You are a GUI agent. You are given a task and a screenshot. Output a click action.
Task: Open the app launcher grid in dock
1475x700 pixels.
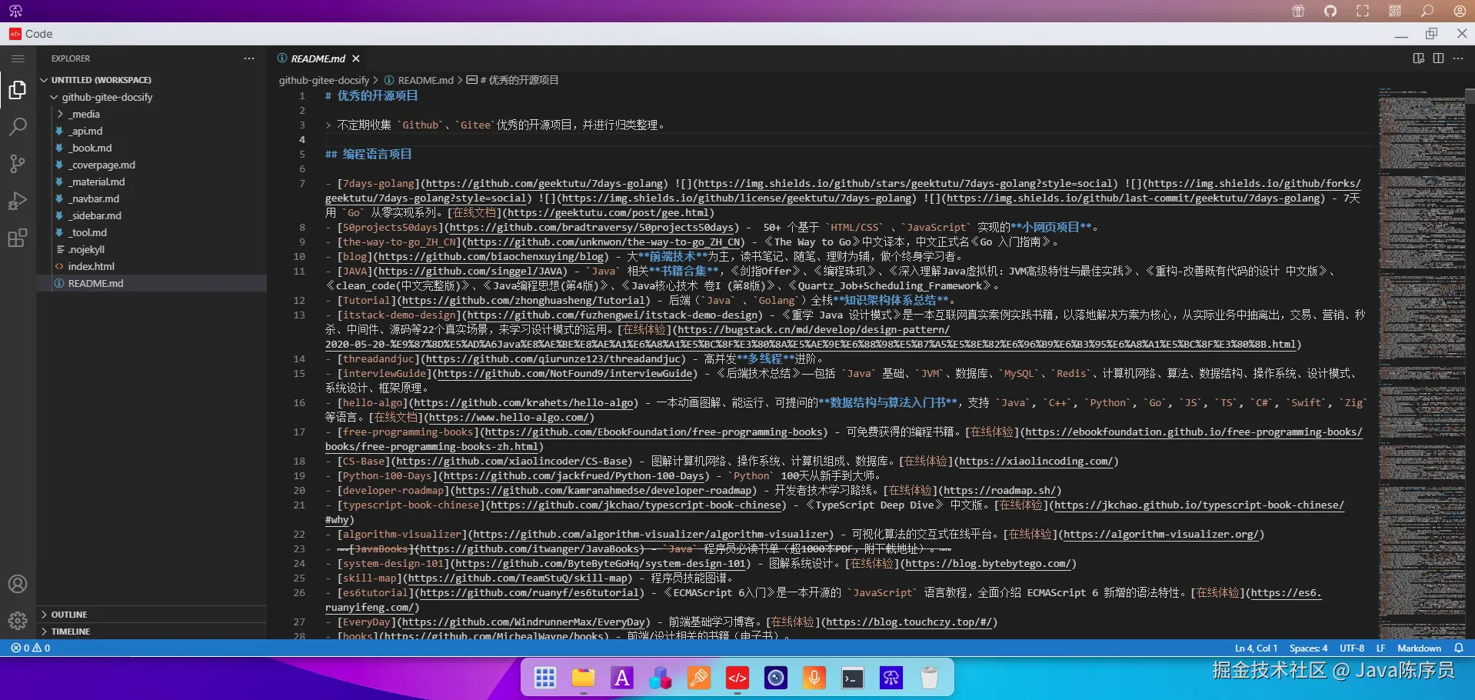545,678
